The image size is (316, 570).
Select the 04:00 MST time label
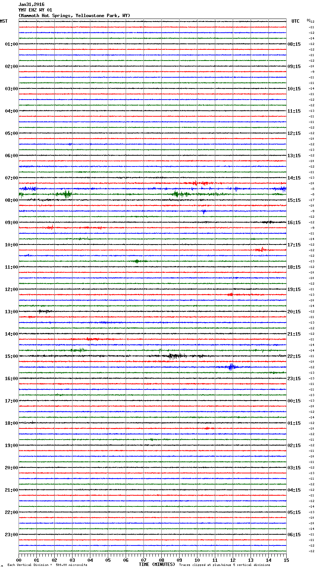[x=11, y=111]
